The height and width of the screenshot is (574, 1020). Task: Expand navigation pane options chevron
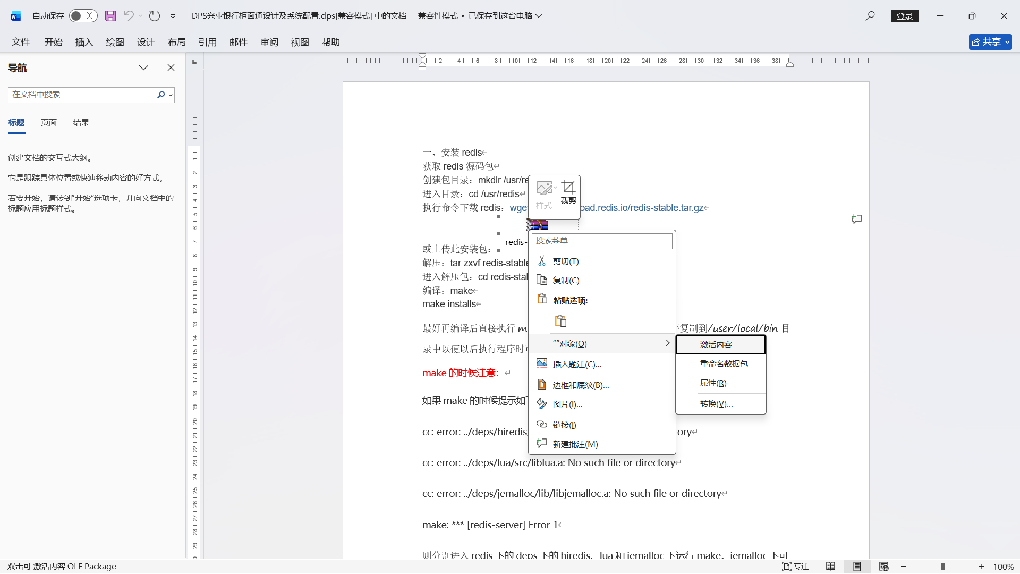tap(143, 67)
